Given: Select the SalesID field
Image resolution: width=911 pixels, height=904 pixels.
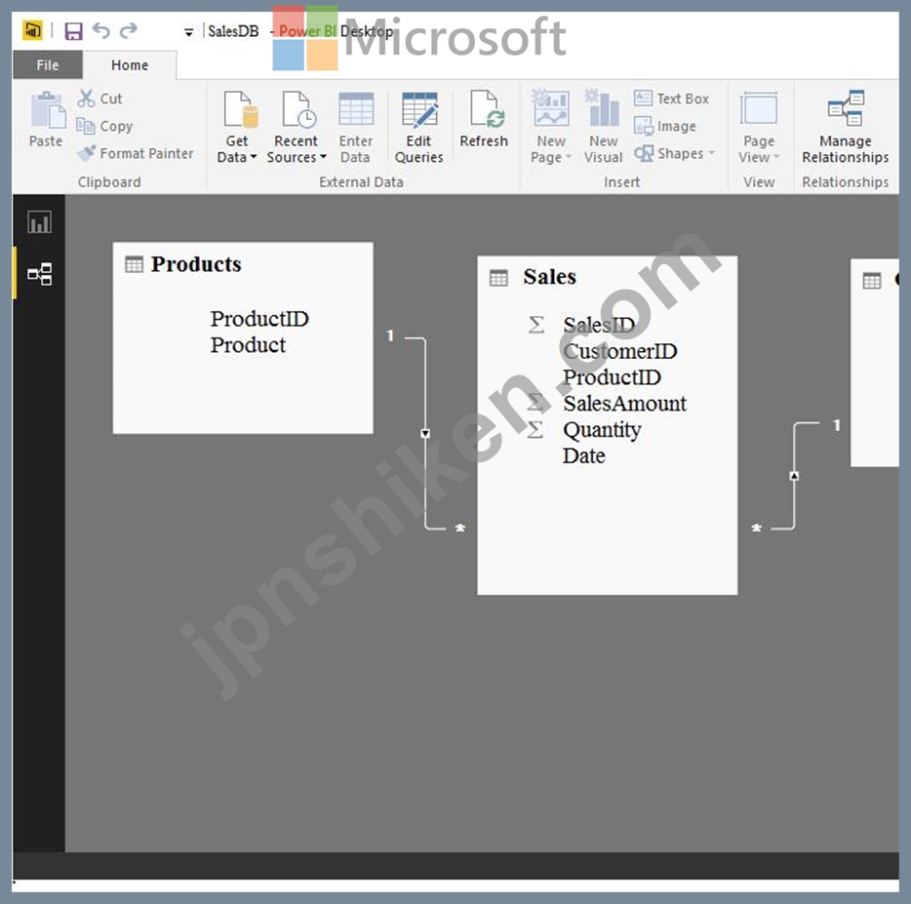Looking at the screenshot, I should click(x=599, y=325).
